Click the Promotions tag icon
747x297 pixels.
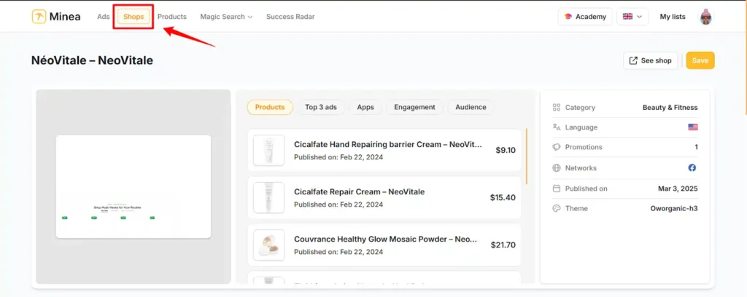[556, 147]
